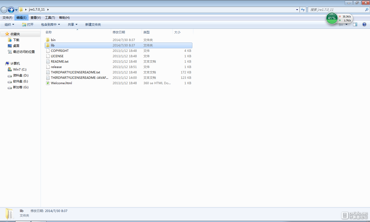Sort by the 大小 column header
Screen dimensions: 370x222
point(183,32)
